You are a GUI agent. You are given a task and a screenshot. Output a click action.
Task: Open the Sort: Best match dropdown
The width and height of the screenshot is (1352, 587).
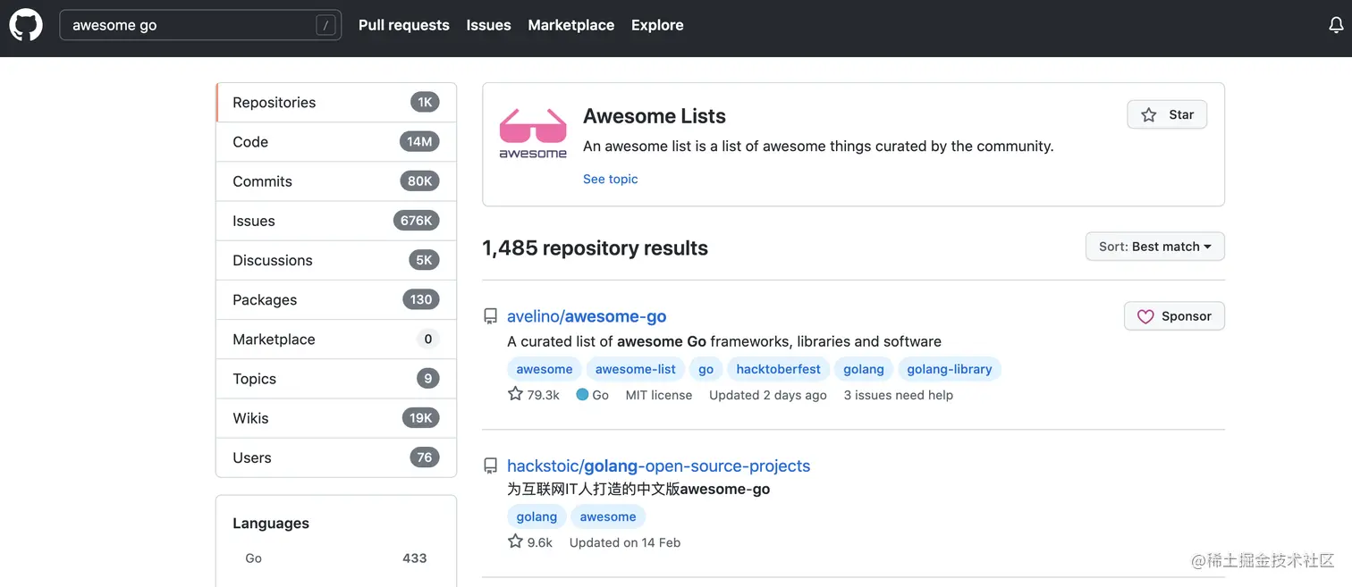click(1154, 247)
